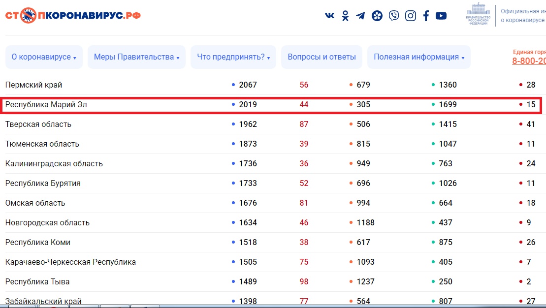Open the VK social media icon

329,16
